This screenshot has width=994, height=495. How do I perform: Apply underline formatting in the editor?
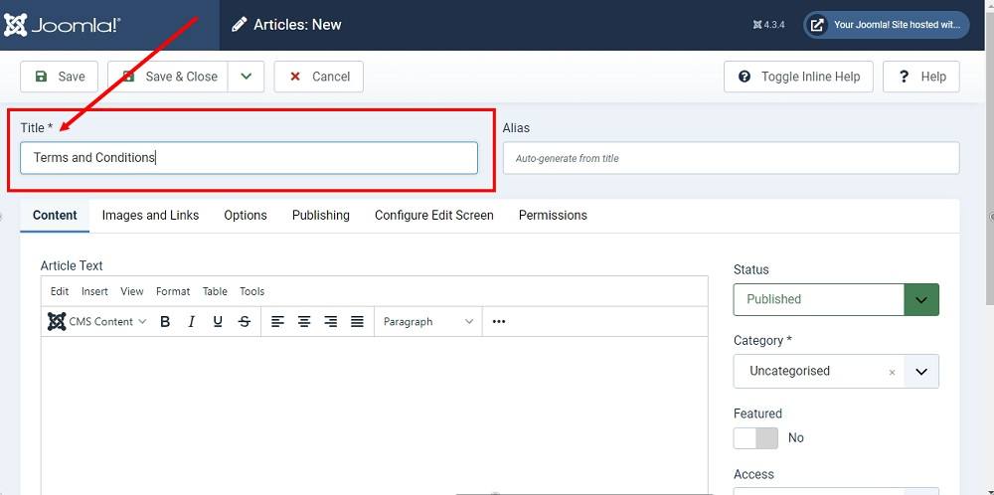click(x=218, y=322)
